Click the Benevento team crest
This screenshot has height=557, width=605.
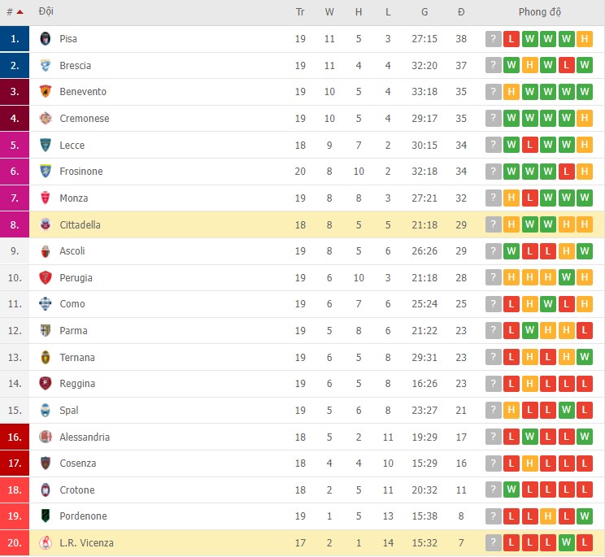tap(46, 92)
